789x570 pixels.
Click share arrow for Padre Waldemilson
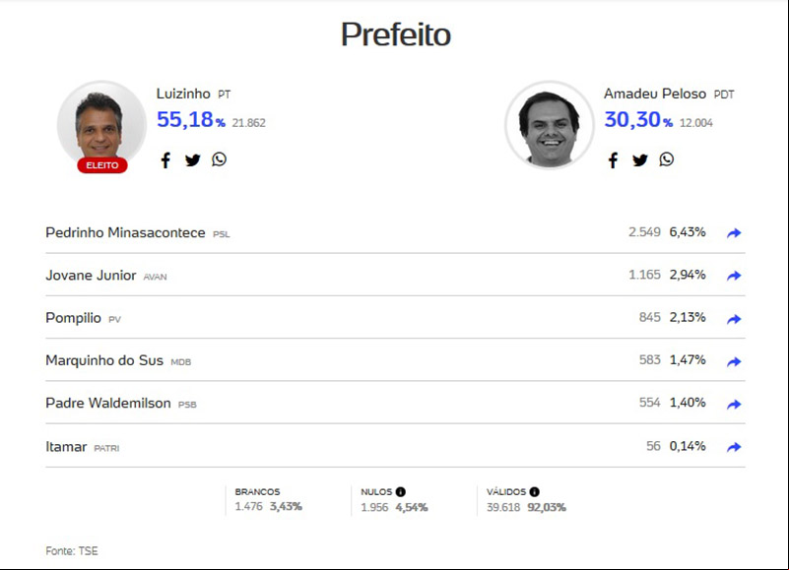pos(734,404)
